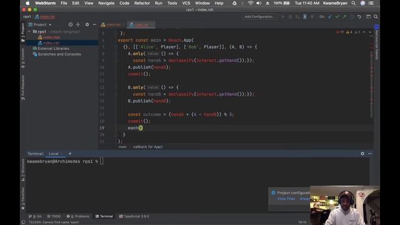This screenshot has height=225, width=400.
Task: Jump to previous highlighted problem arrow
Action: [x=364, y=32]
